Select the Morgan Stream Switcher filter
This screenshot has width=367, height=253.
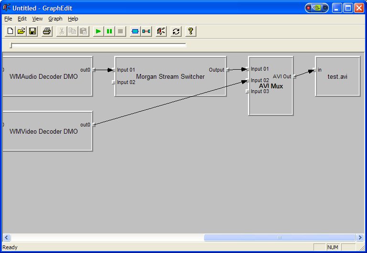[171, 76]
